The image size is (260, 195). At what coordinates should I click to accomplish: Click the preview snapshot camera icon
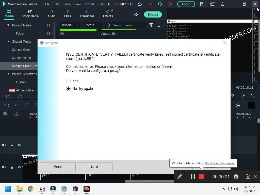pos(233,95)
